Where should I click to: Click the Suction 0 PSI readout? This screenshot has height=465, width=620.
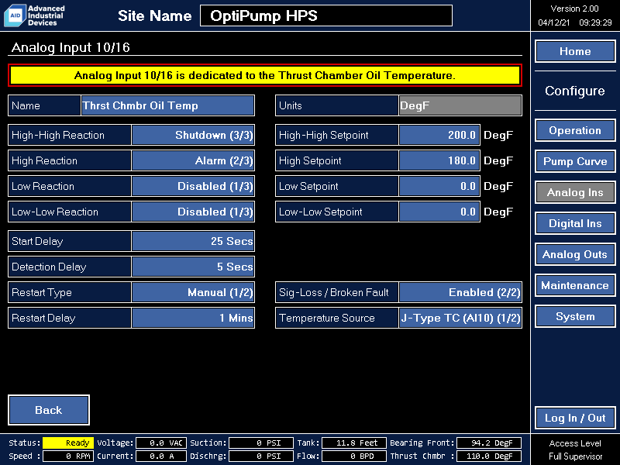tap(261, 443)
